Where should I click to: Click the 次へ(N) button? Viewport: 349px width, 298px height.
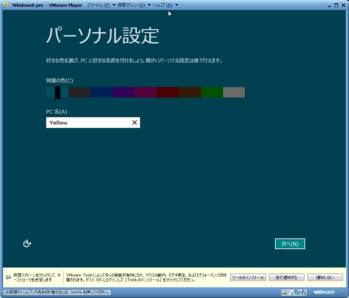[x=290, y=244]
